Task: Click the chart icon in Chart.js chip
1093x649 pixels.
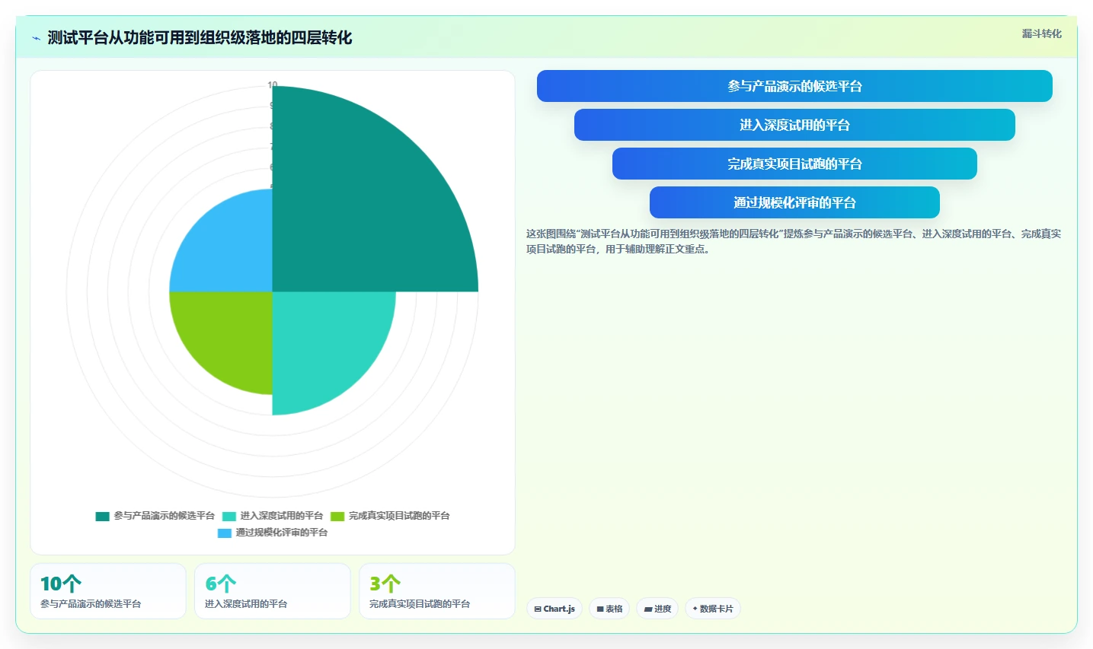Action: (x=538, y=609)
